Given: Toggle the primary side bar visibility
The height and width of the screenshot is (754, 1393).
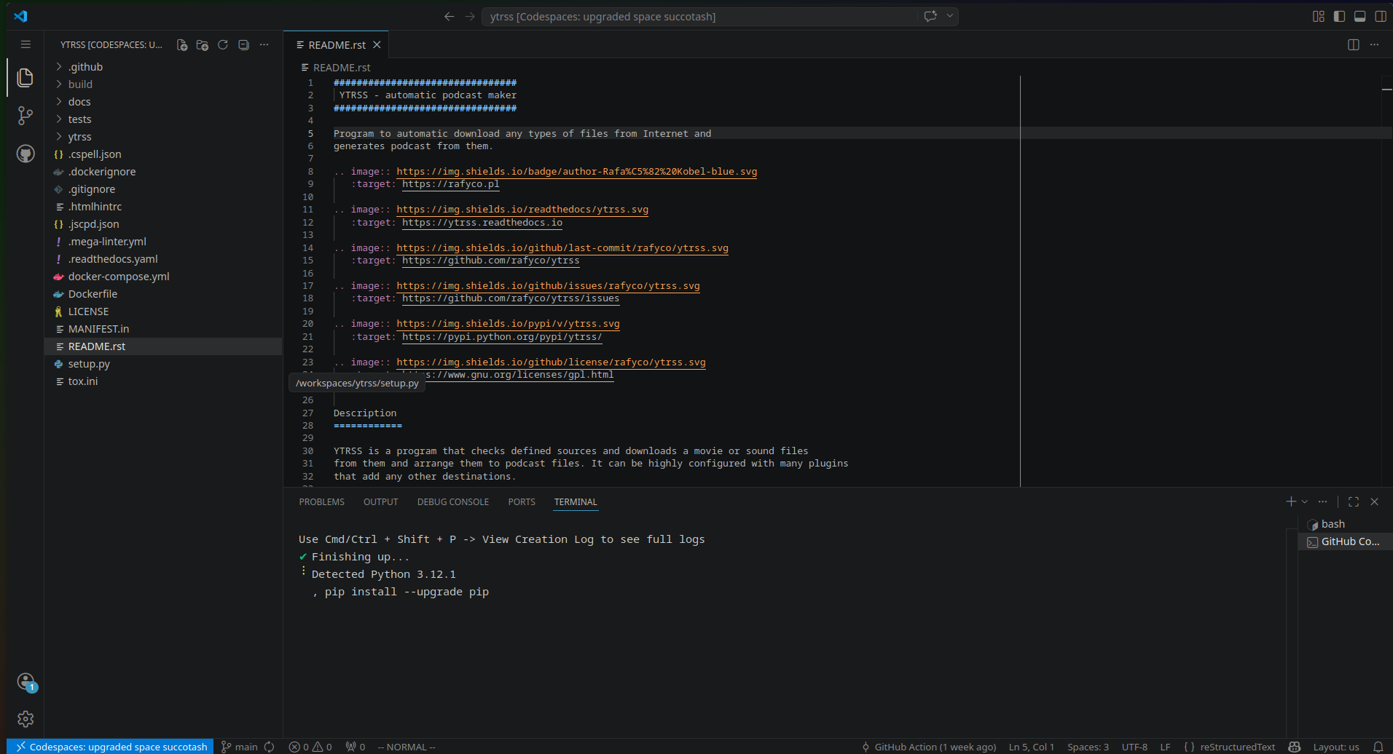Looking at the screenshot, I should 1339,16.
